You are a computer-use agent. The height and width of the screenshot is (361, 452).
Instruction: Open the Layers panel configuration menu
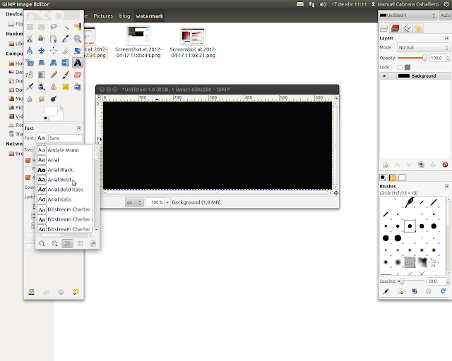pyautogui.click(x=447, y=38)
